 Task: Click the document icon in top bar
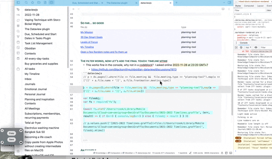(x=45, y=3)
